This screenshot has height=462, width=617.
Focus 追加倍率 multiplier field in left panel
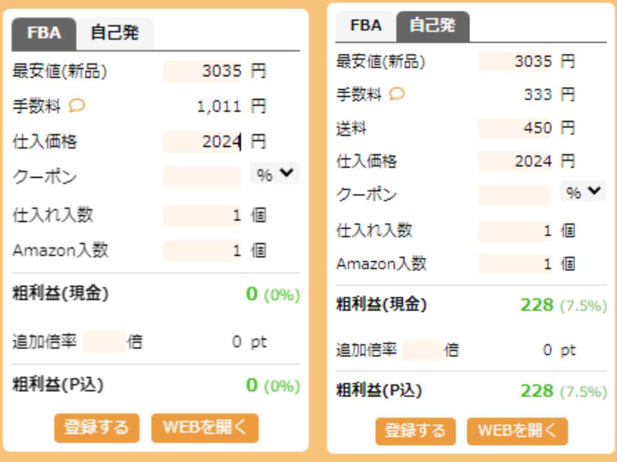[x=104, y=342]
